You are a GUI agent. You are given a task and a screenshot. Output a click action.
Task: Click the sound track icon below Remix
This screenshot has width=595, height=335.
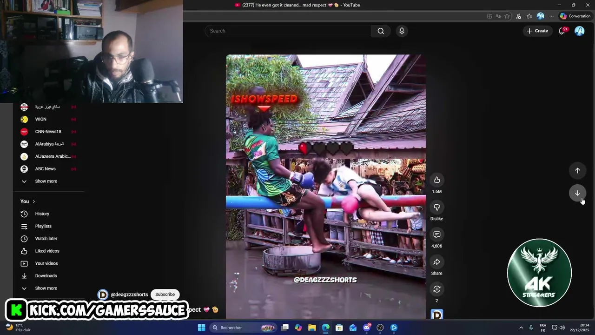436,315
